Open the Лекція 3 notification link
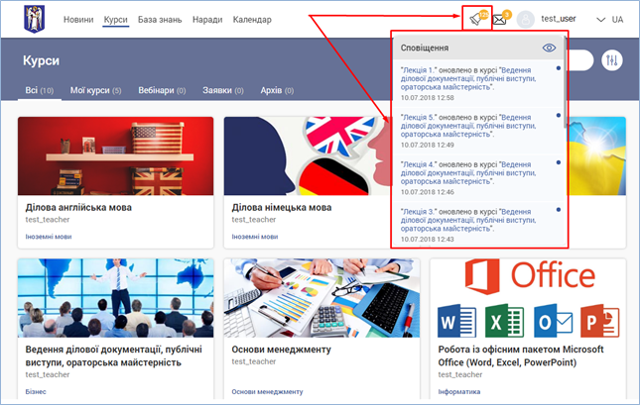 tap(418, 212)
